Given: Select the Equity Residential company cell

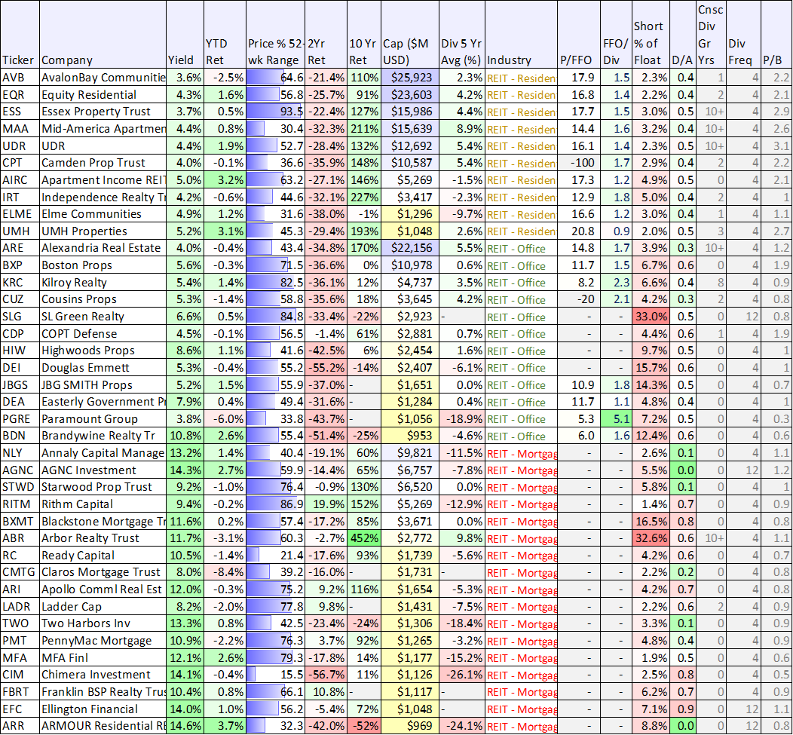Looking at the screenshot, I should tap(103, 95).
